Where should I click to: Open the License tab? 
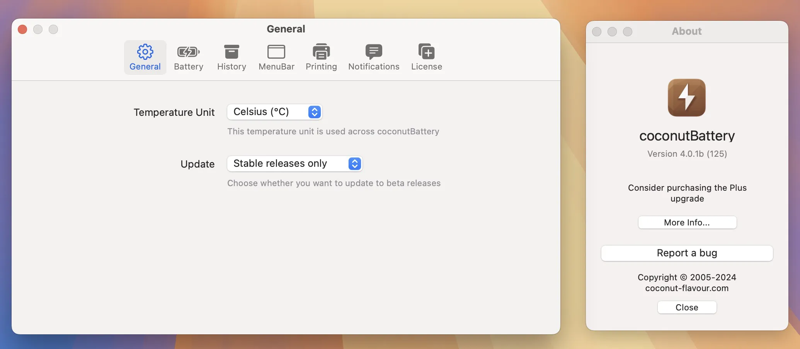(426, 57)
